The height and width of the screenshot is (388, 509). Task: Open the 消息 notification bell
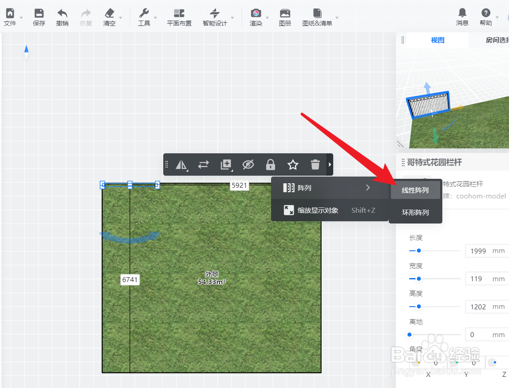click(462, 13)
